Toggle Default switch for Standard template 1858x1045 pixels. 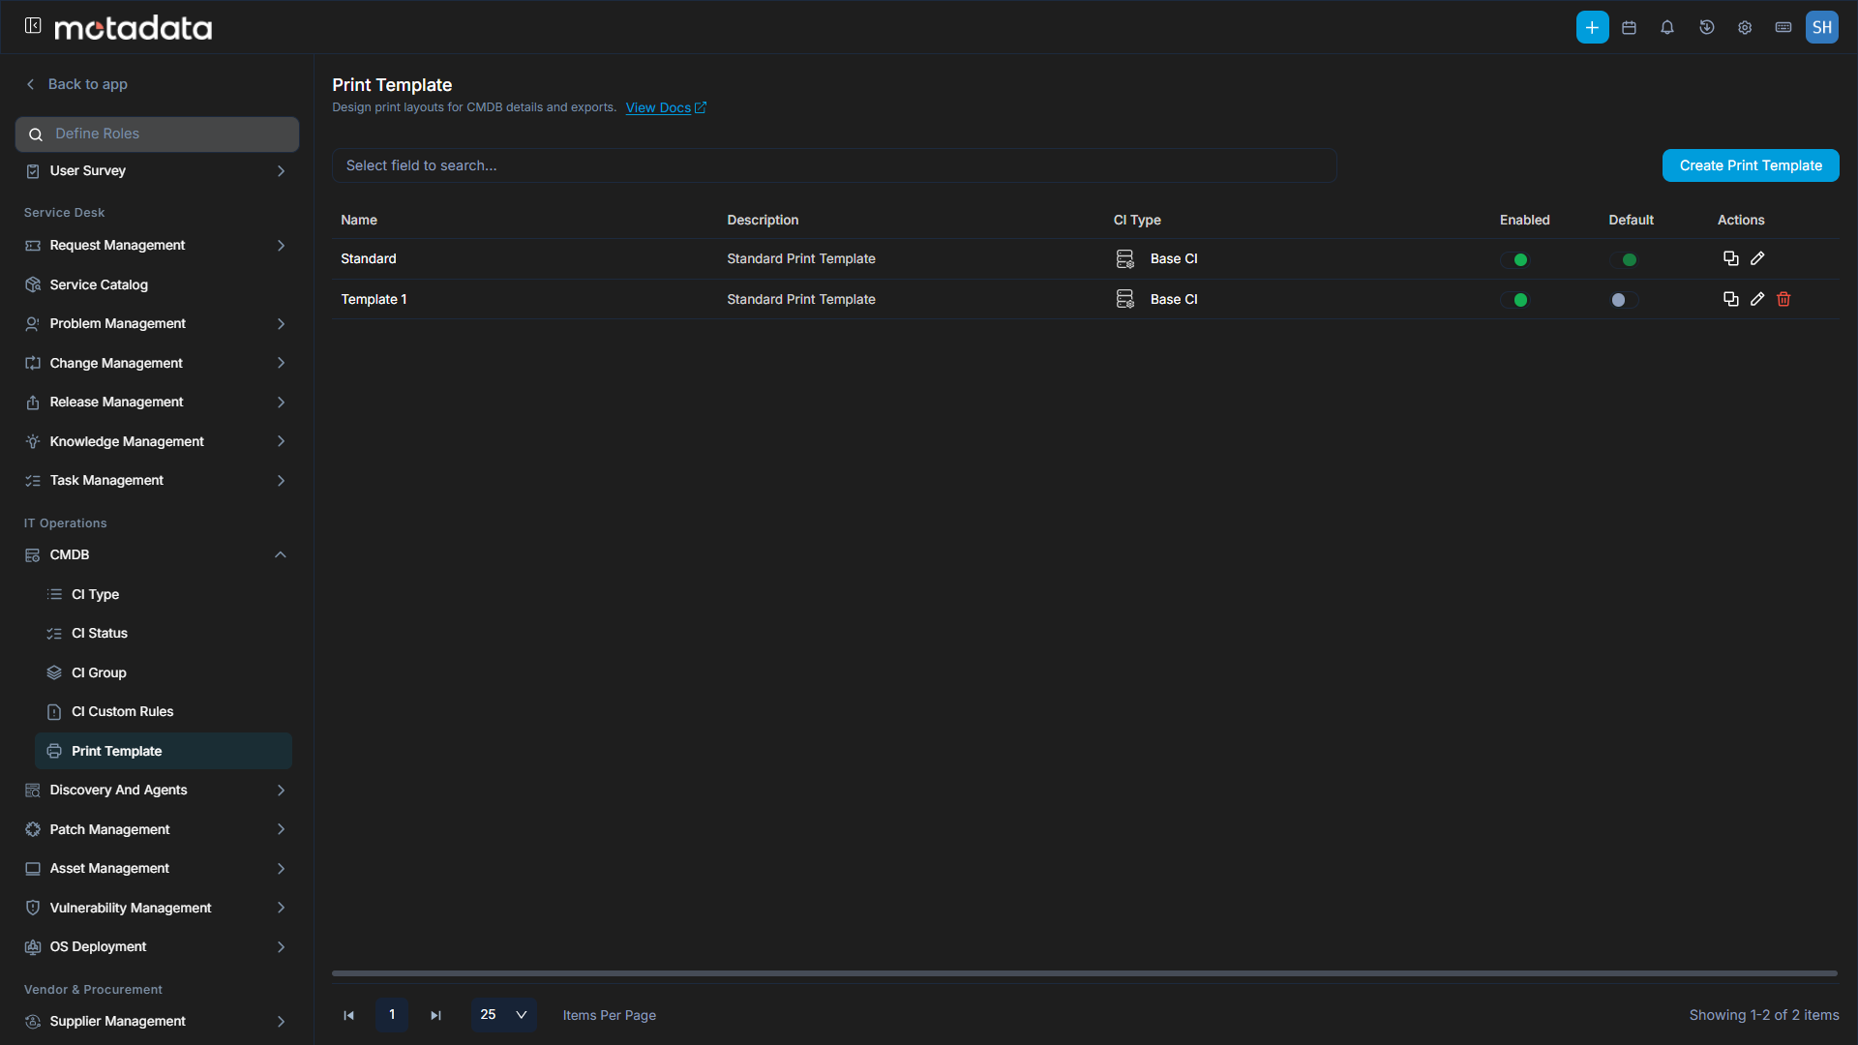coord(1624,259)
